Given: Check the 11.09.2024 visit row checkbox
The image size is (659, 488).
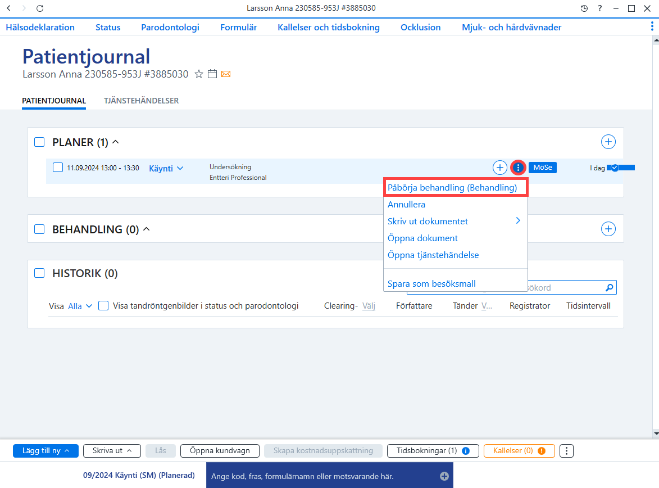Looking at the screenshot, I should point(57,168).
